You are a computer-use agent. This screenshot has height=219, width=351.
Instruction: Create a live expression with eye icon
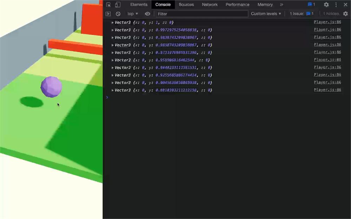tap(147, 14)
